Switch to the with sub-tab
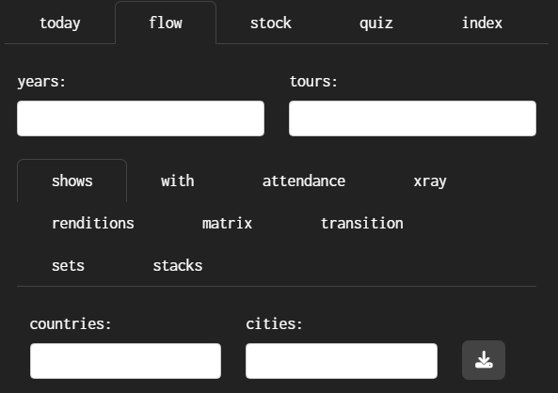Screen dimensions: 558x393 177,181
